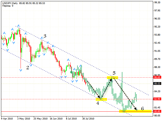The height and width of the screenshot is (121, 163).
Task: Click the '25 May 2010' date label
Action: 40,119
